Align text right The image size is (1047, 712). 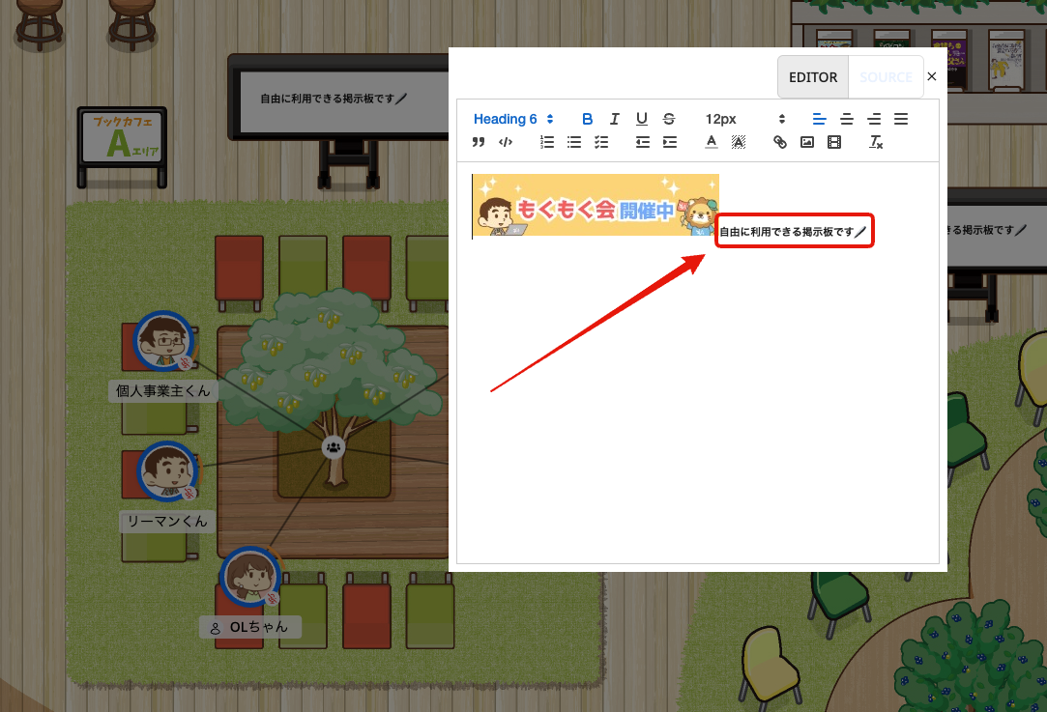[874, 119]
